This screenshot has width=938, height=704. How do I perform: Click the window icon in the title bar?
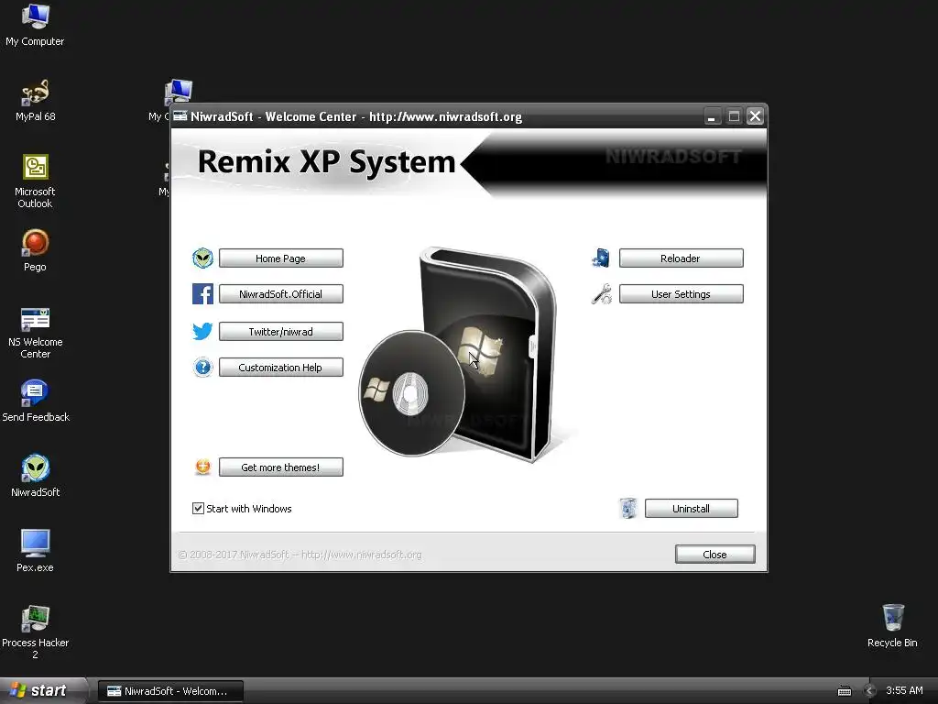(x=180, y=116)
